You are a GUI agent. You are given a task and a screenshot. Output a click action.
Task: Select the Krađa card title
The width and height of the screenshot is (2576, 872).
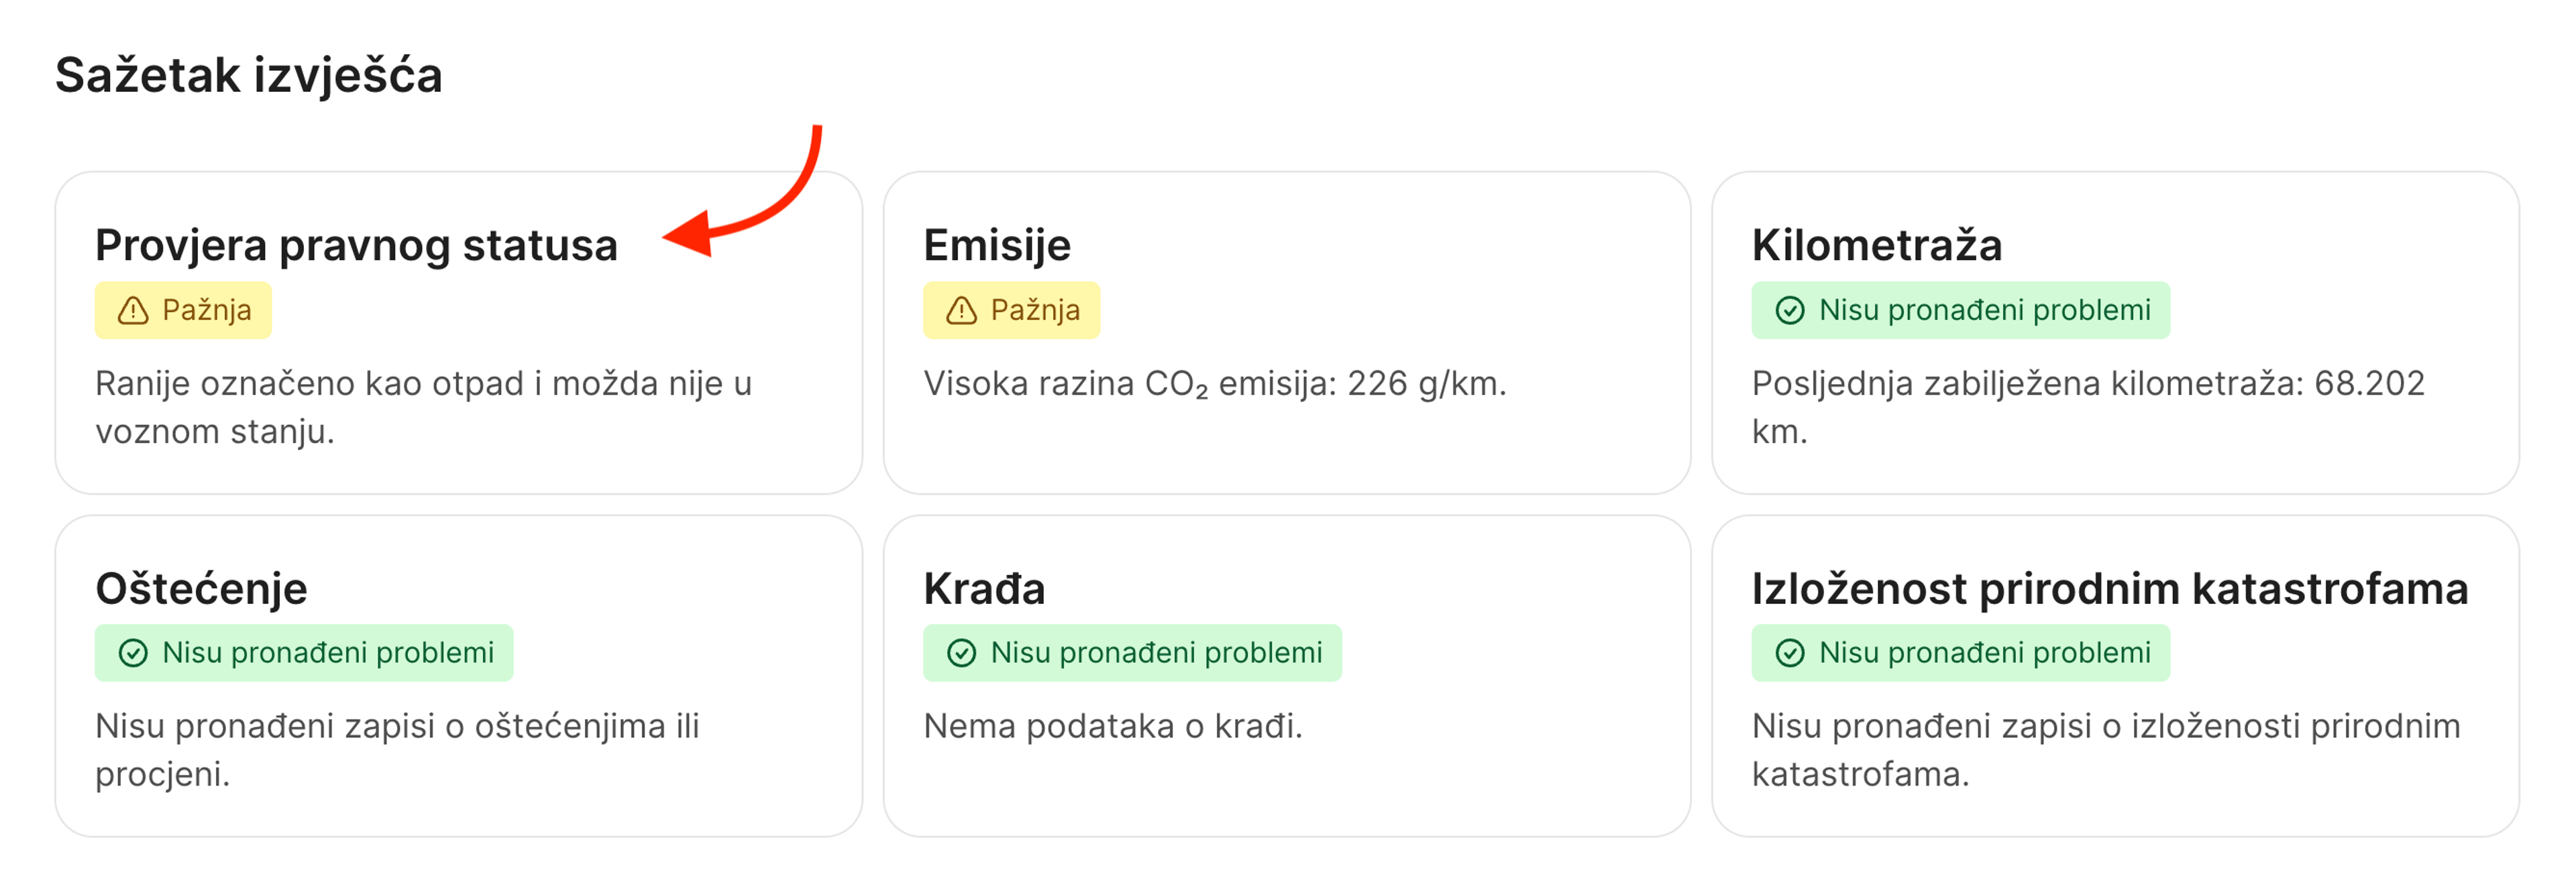[x=984, y=587]
